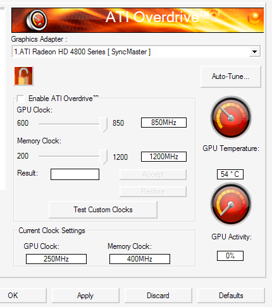Screen dimensions: 272x307
Task: Click the 1200MHz memory clock value field
Action: pos(164,157)
